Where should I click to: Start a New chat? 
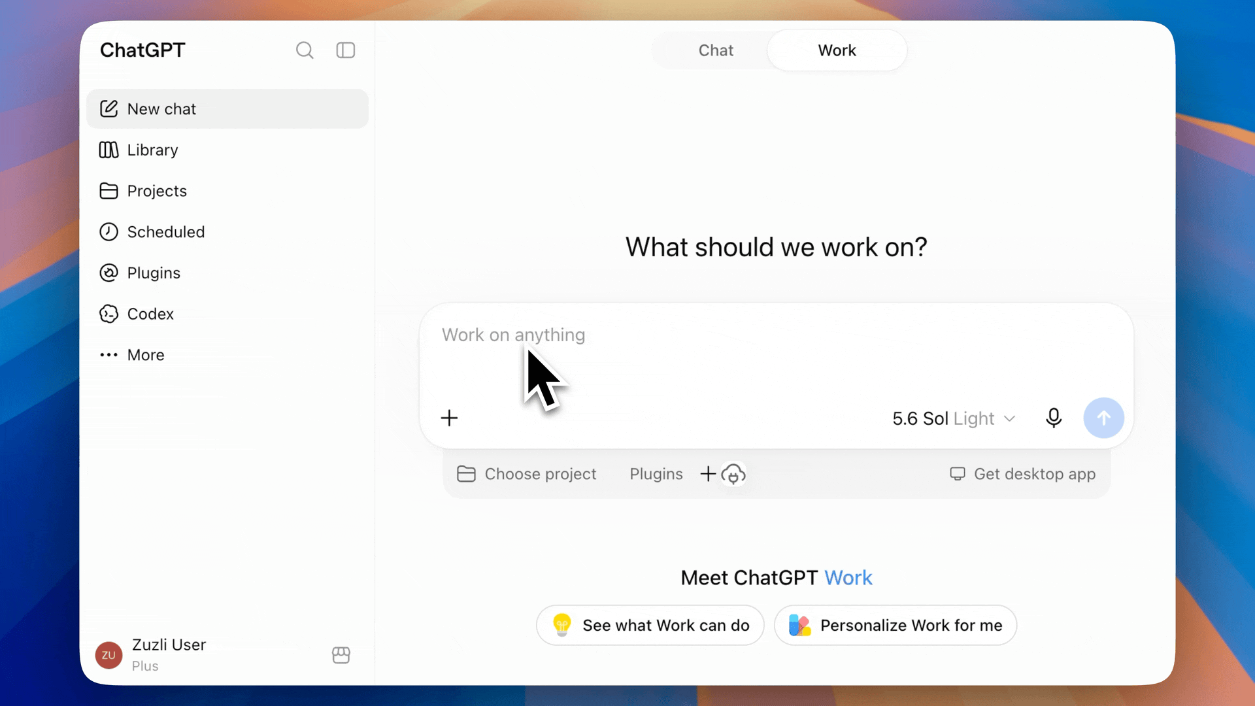[227, 109]
